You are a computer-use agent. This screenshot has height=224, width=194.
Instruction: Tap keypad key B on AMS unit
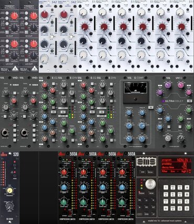[x=187, y=195]
